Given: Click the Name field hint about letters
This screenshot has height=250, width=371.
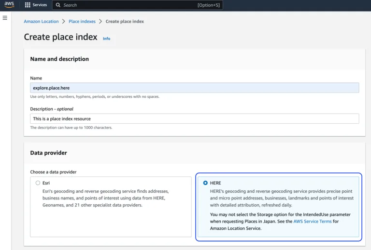Looking at the screenshot, I should [95, 96].
